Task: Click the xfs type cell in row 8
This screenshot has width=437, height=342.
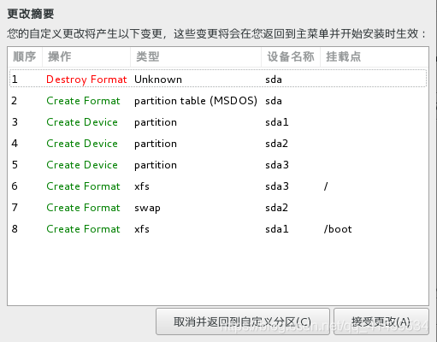Action: pyautogui.click(x=142, y=229)
